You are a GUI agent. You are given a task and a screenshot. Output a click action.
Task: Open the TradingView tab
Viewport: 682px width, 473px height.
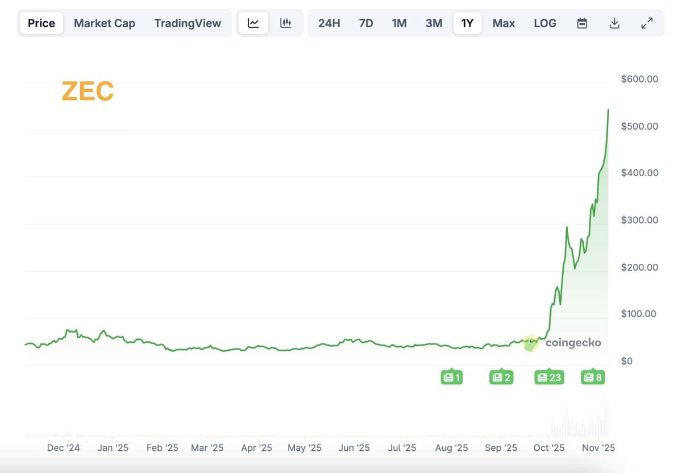(x=188, y=23)
